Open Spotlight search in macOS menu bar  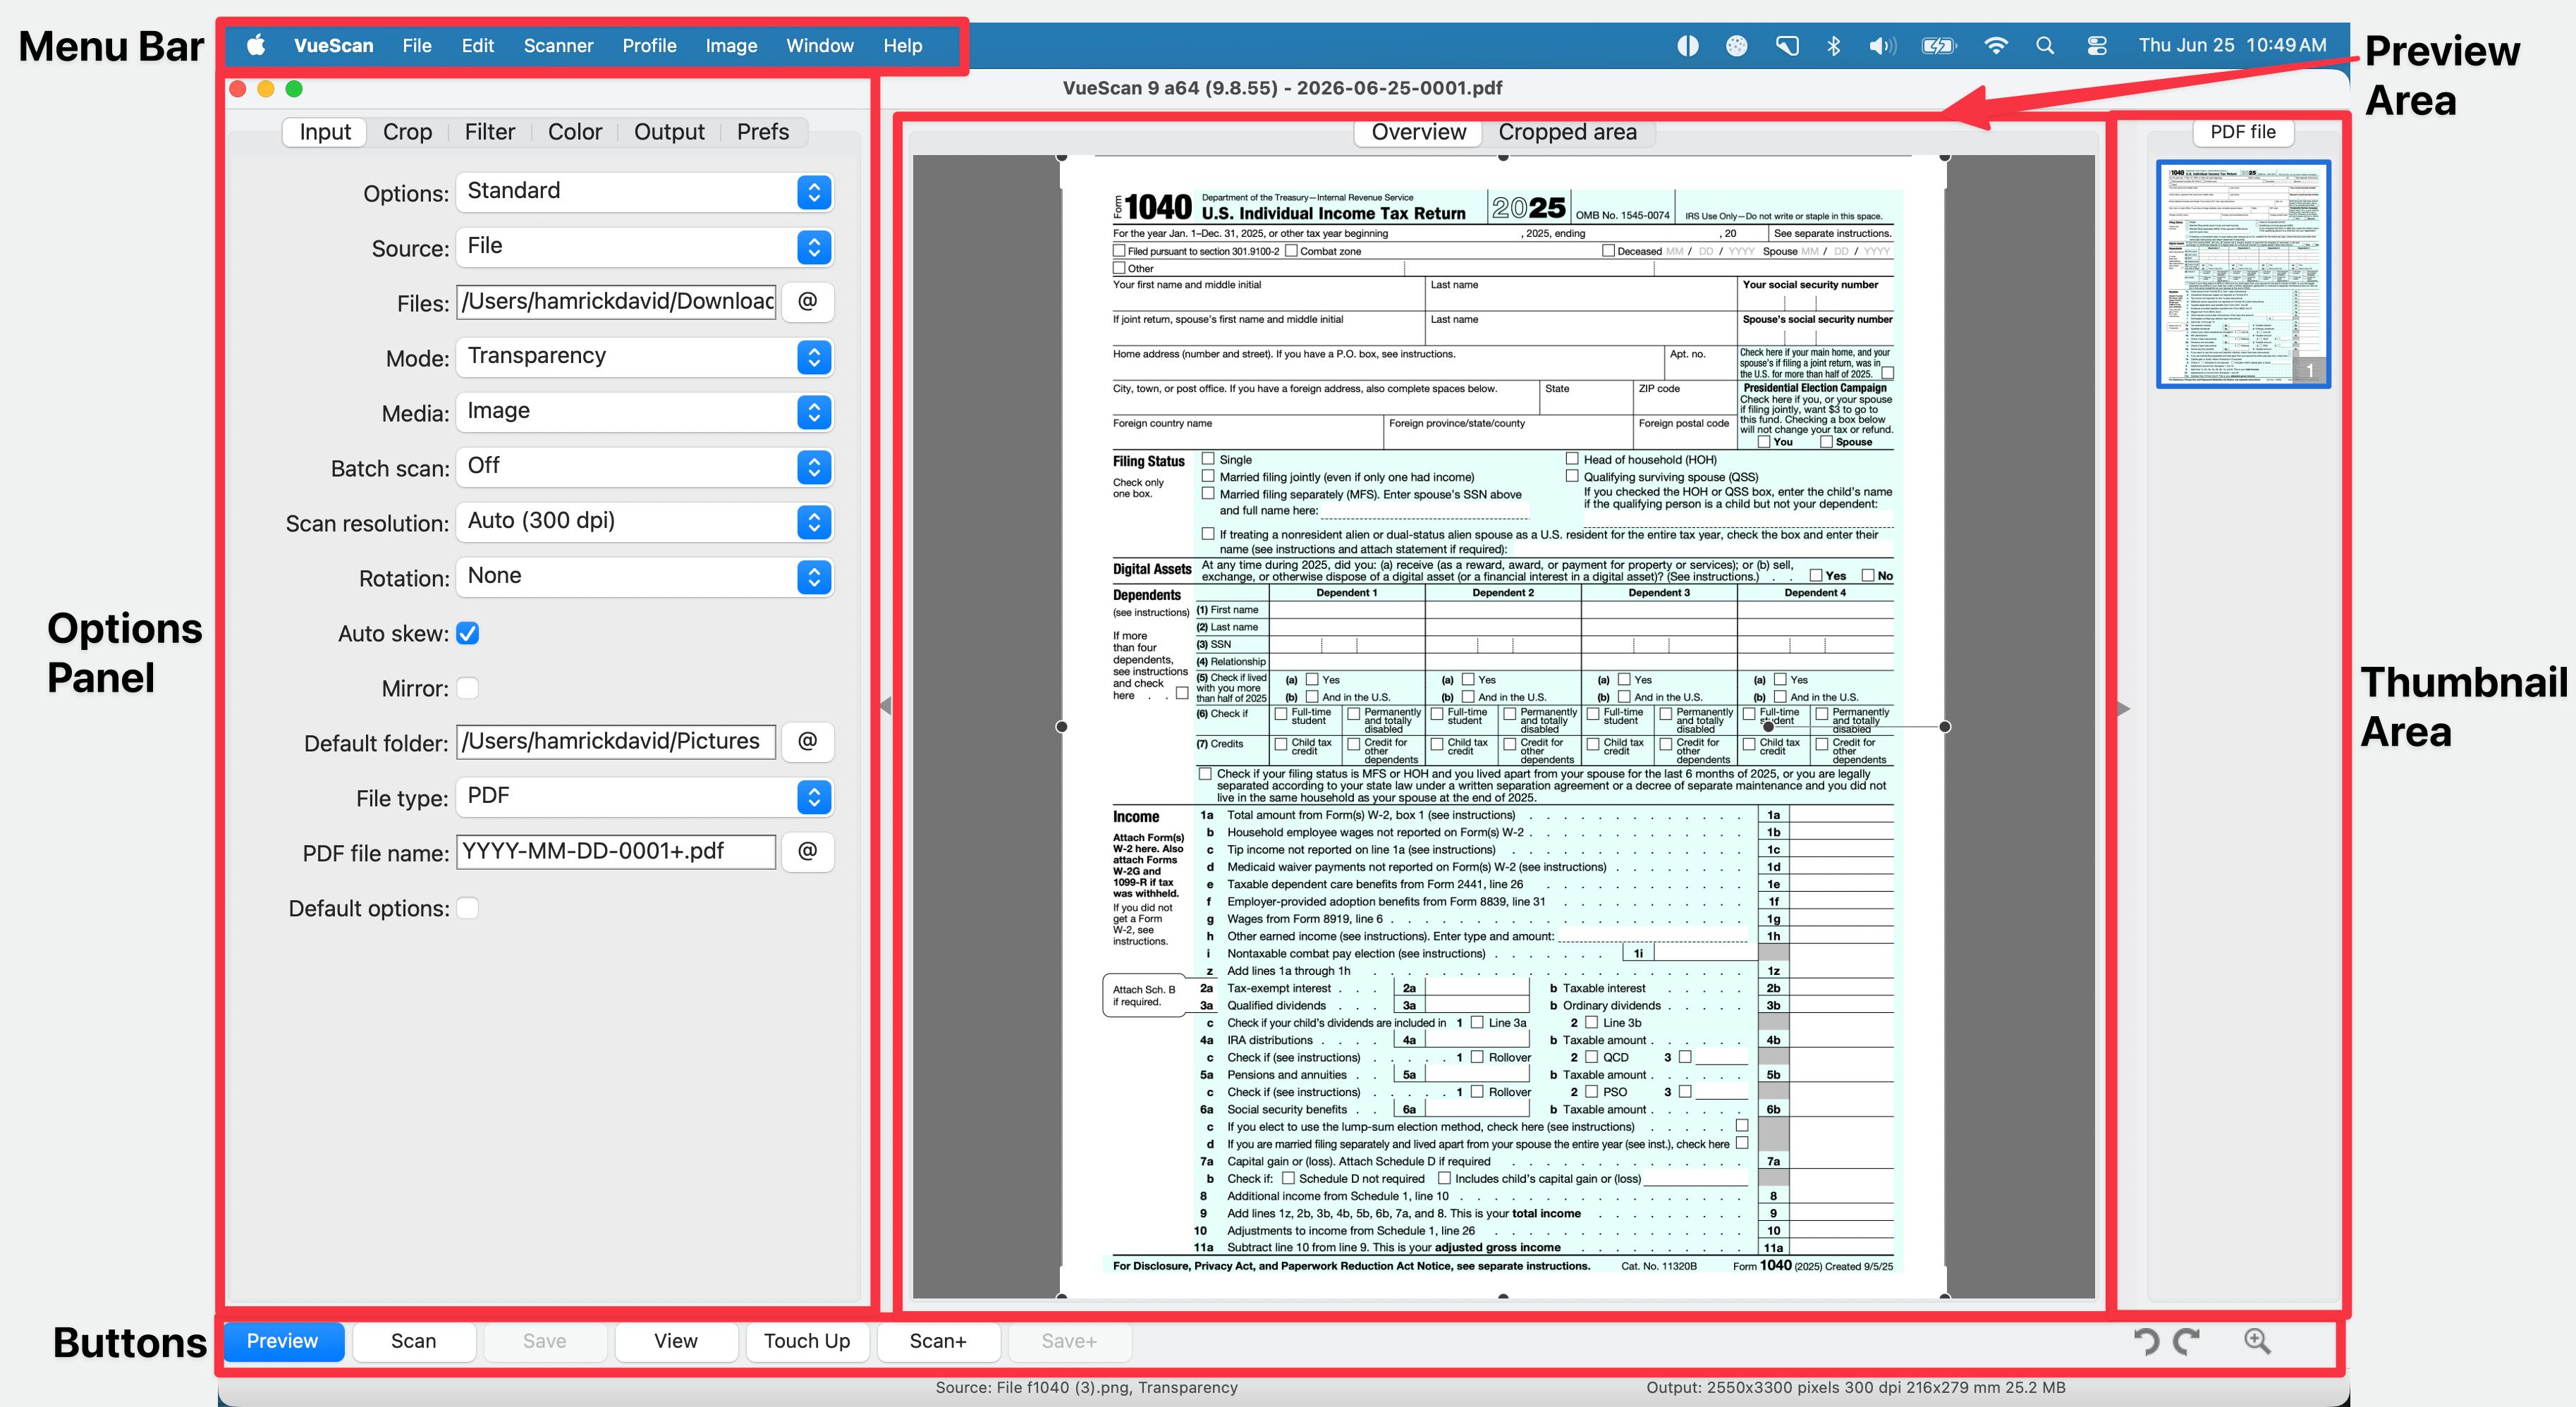[x=2045, y=45]
